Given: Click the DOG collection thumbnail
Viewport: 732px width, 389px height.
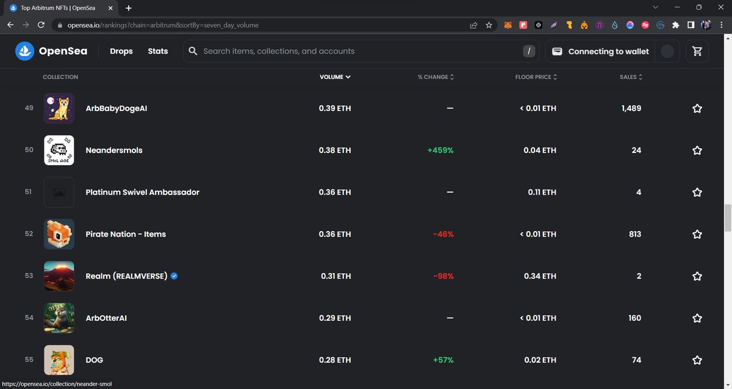Looking at the screenshot, I should point(59,360).
